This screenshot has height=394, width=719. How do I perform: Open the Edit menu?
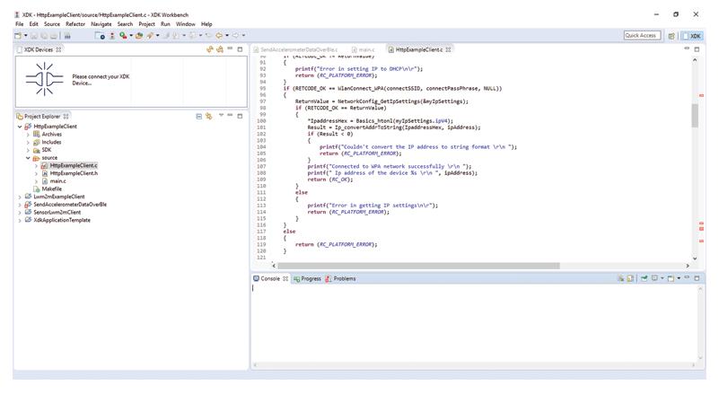click(34, 24)
